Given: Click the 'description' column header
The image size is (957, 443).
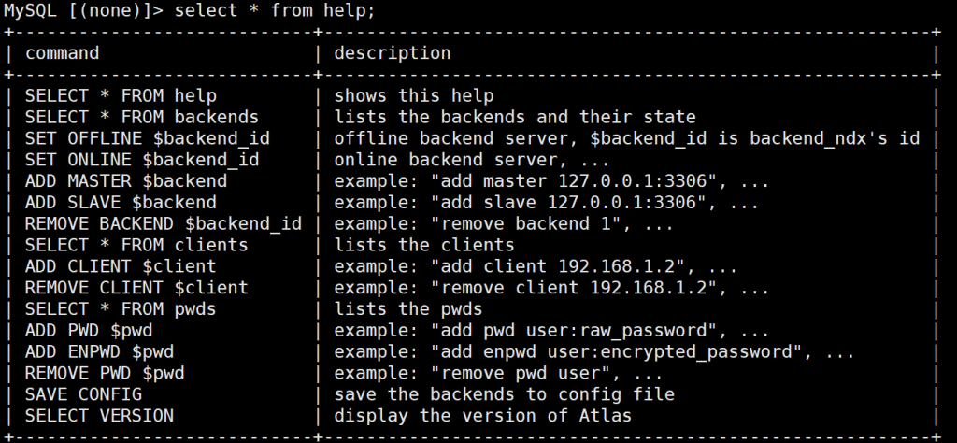Looking at the screenshot, I should click(x=393, y=53).
